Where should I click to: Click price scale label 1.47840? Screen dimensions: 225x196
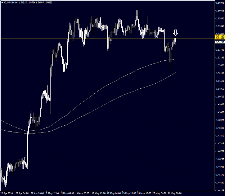coord(220,136)
